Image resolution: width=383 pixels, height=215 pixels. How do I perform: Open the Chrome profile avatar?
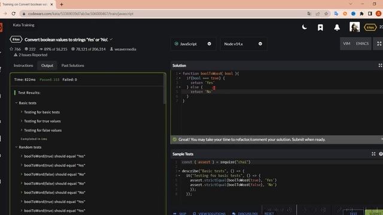[x=378, y=14]
